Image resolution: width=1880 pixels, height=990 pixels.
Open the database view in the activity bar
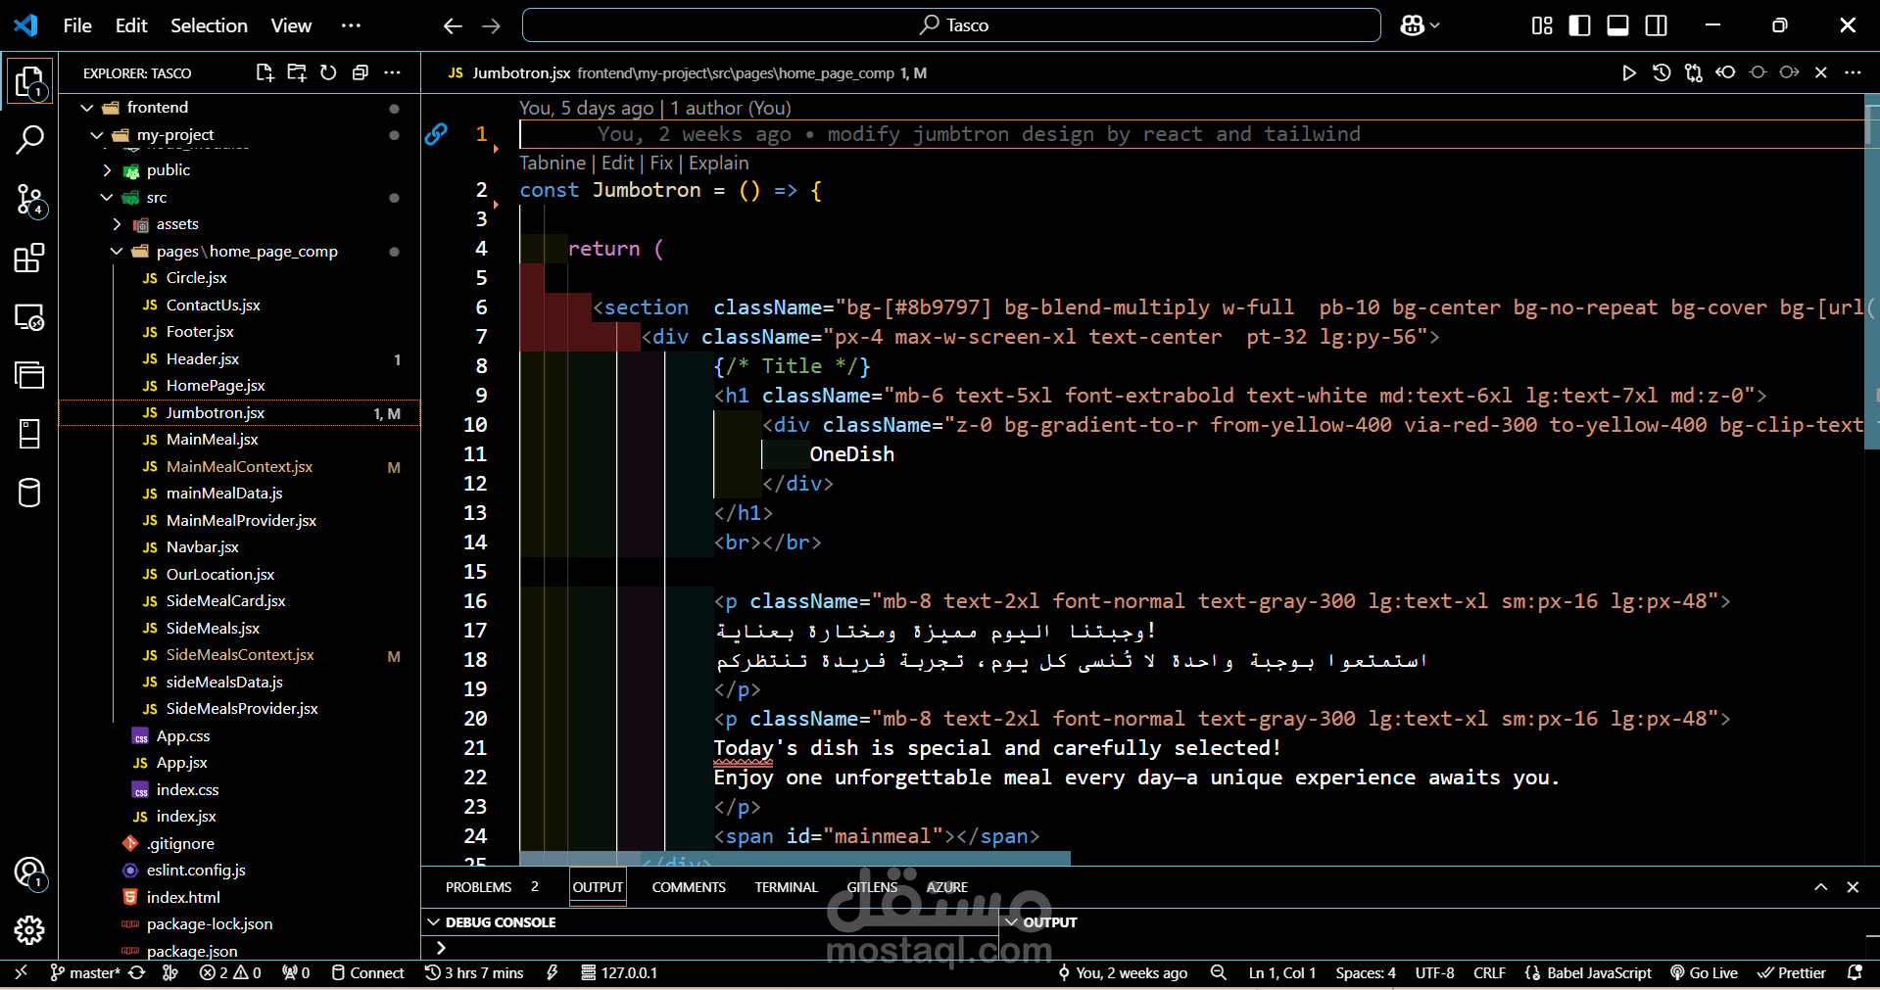29,493
